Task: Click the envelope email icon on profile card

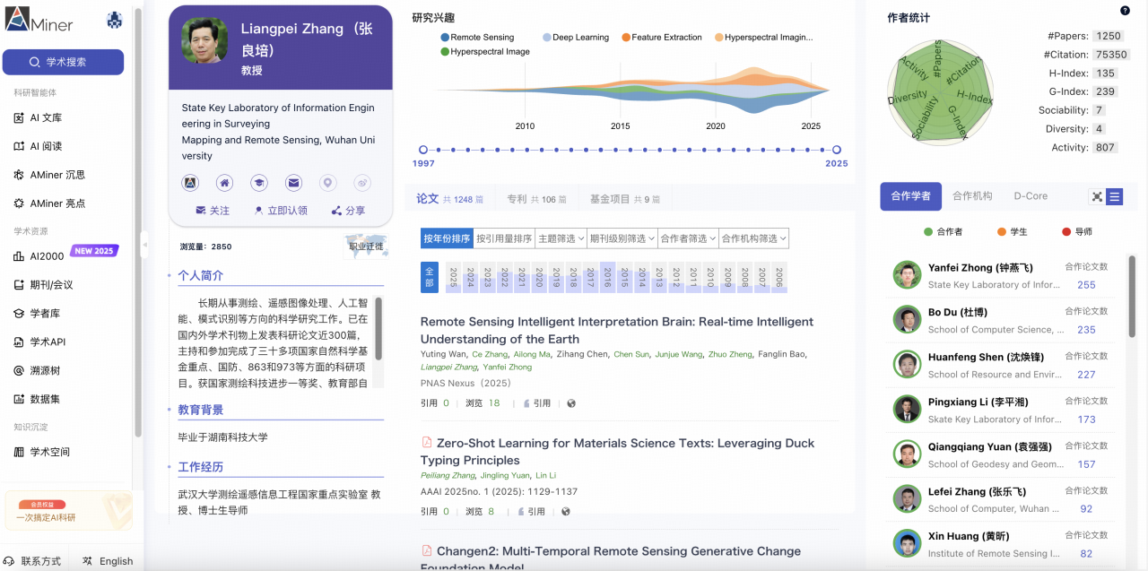Action: tap(294, 183)
